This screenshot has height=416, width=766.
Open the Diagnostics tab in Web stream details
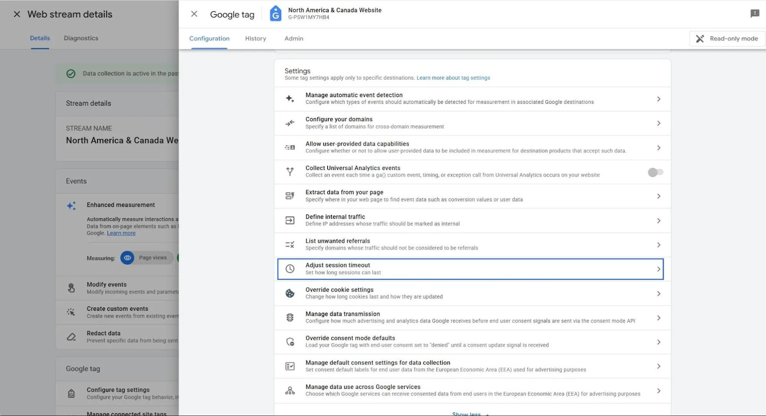pyautogui.click(x=81, y=38)
